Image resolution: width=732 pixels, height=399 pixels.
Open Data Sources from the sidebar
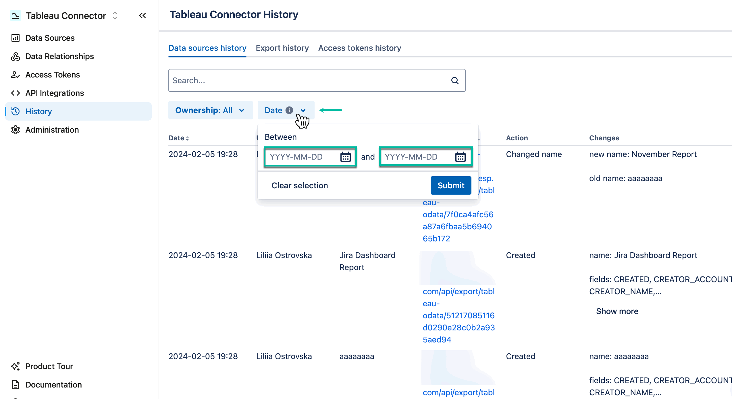50,38
